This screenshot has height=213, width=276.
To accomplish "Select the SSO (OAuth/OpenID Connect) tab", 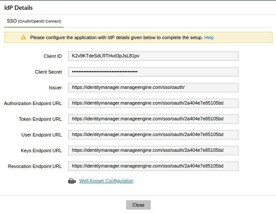I will pyautogui.click(x=34, y=21).
